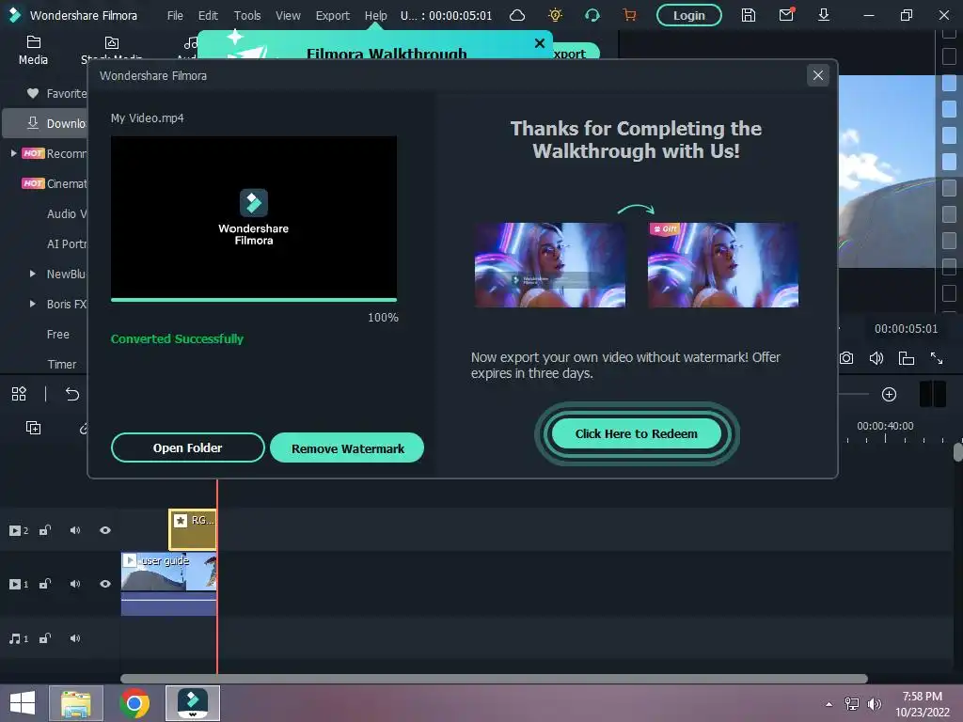Image resolution: width=963 pixels, height=722 pixels.
Task: Select the Timer sidebar item
Action: tap(61, 364)
